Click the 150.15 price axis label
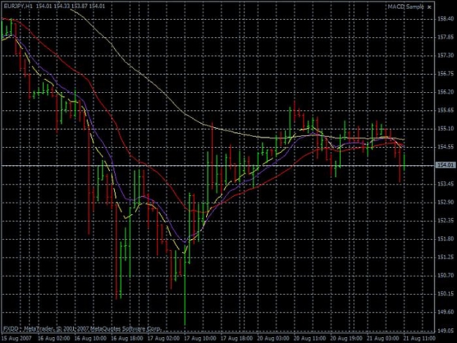The width and height of the screenshot is (457, 343). coord(446,294)
